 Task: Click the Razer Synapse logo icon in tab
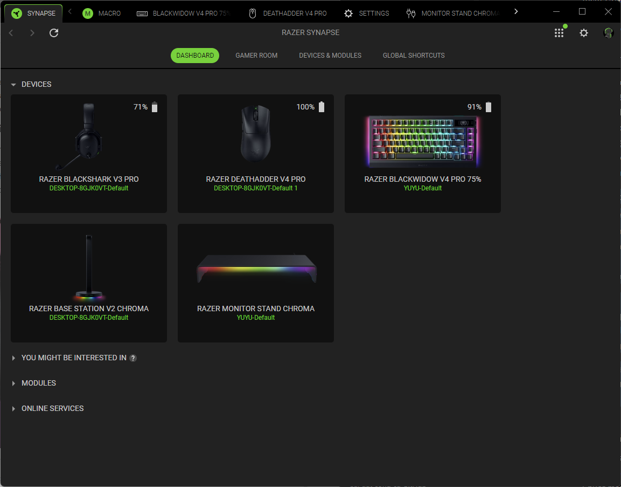(17, 13)
